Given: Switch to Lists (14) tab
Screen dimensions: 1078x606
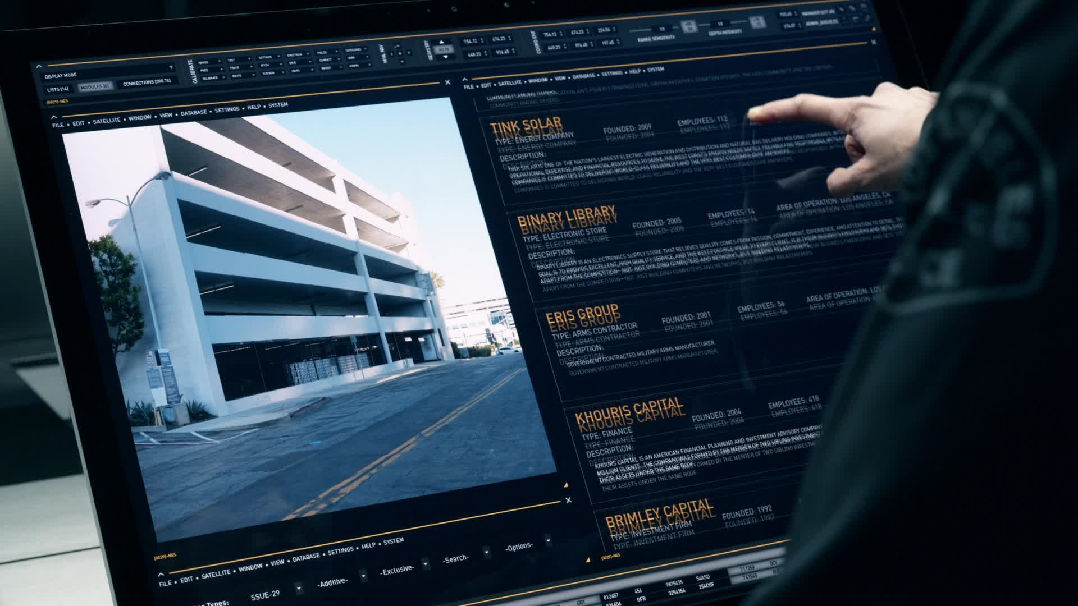Looking at the screenshot, I should 58,89.
